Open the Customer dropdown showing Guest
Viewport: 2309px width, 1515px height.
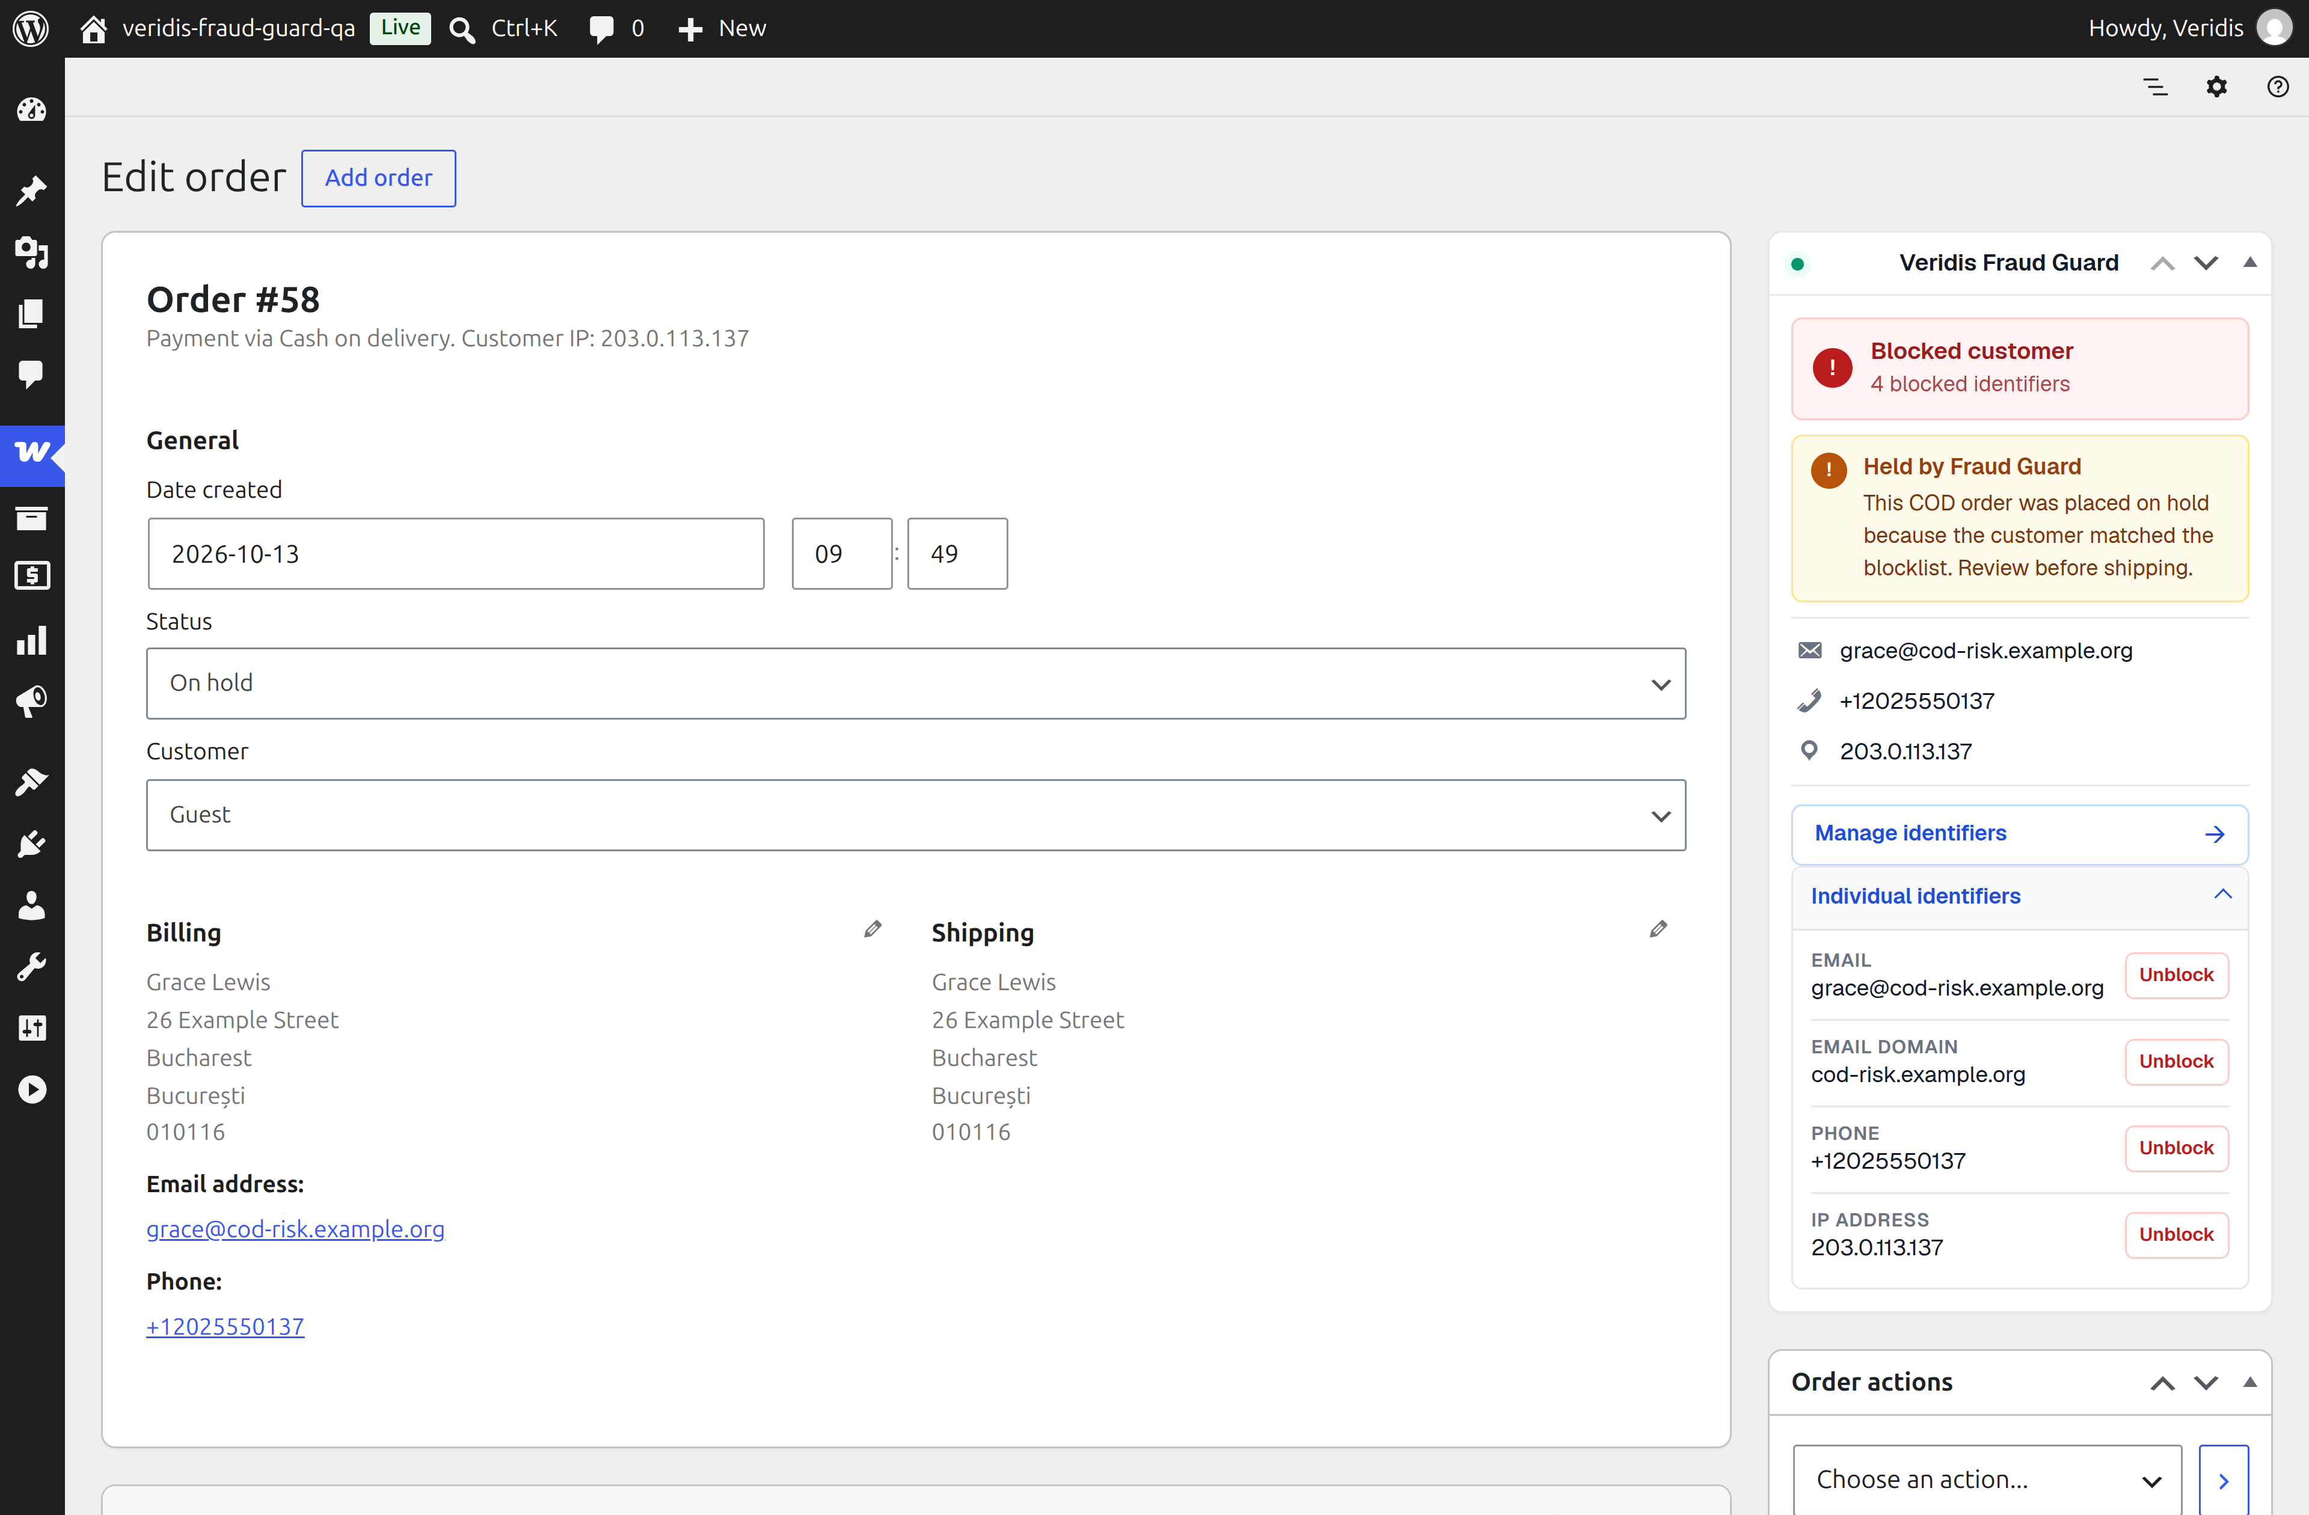click(x=915, y=816)
